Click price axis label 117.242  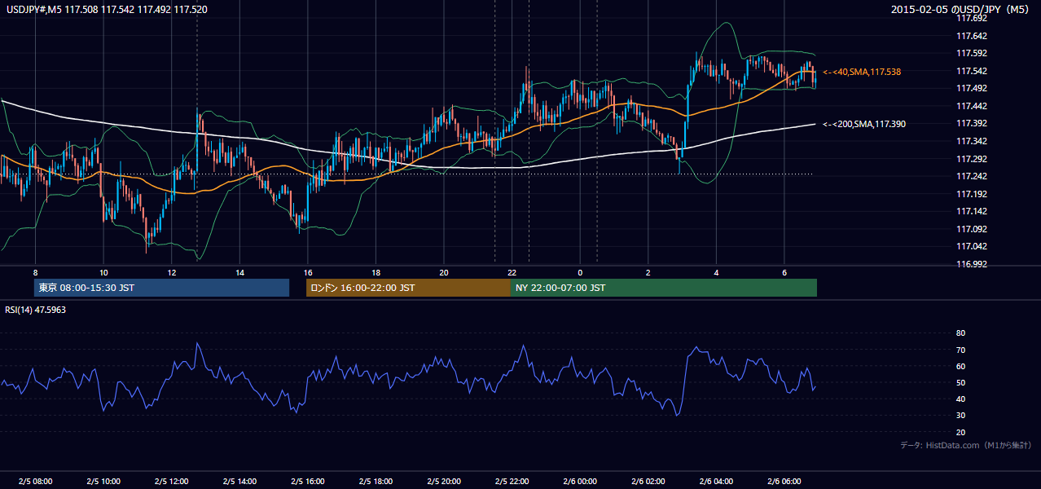[971, 176]
